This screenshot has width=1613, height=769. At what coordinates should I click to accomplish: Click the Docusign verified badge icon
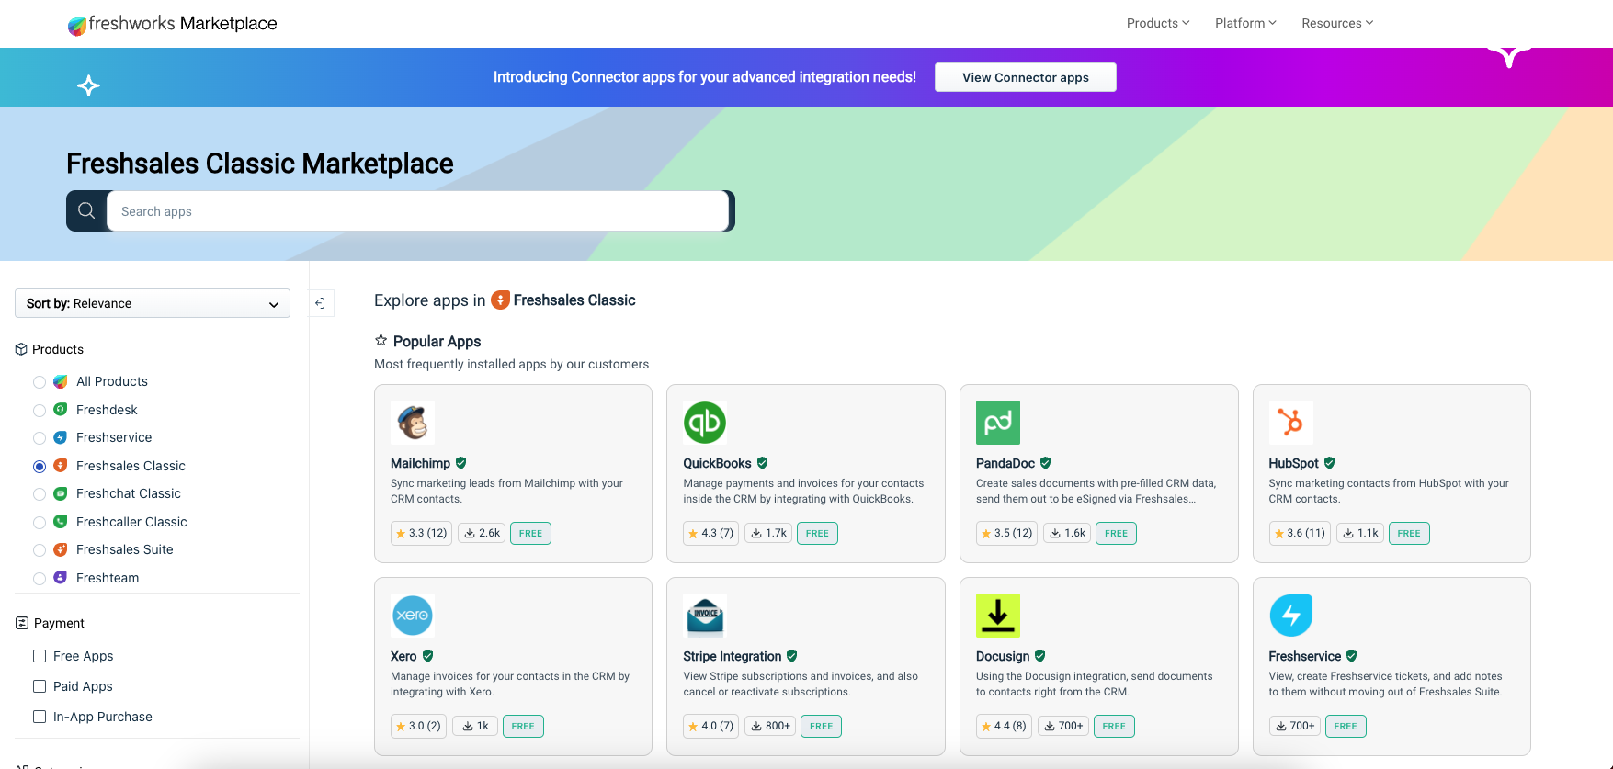pyautogui.click(x=1040, y=656)
